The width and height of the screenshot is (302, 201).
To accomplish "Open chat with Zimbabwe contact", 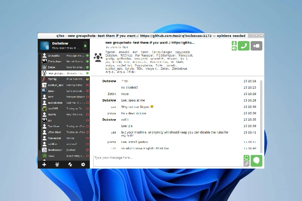I will tap(65, 61).
